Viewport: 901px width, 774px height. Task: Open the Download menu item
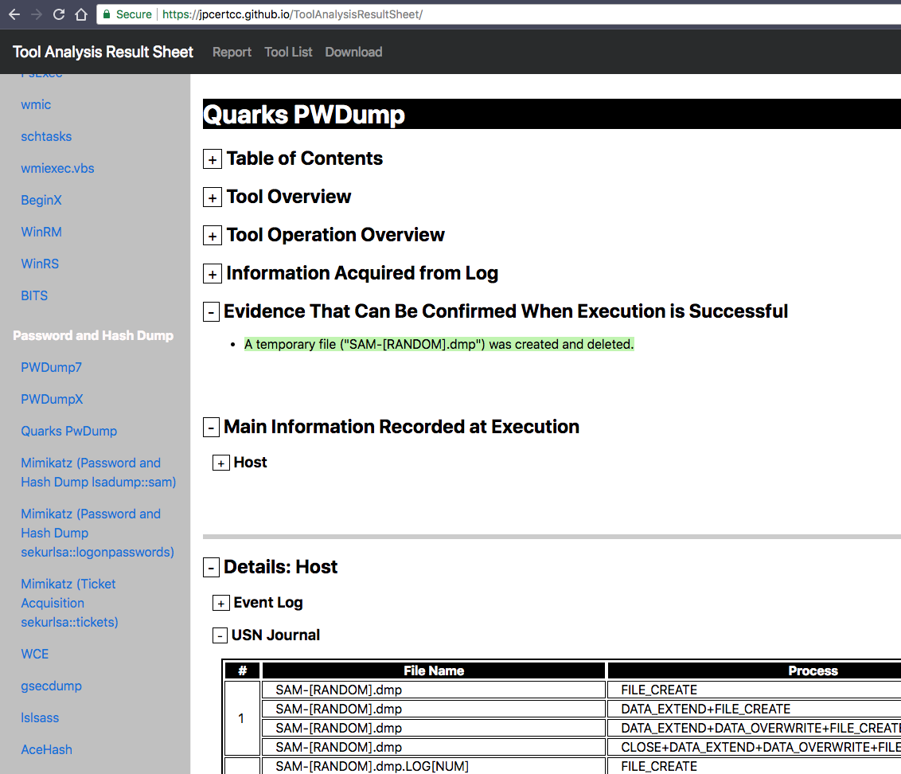(x=353, y=52)
